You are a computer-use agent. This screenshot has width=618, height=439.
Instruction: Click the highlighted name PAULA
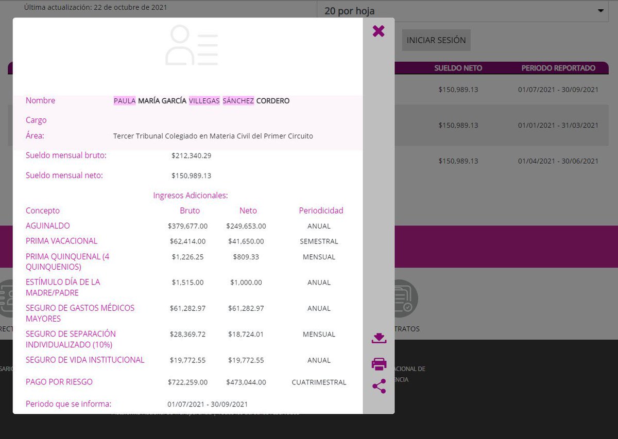125,101
